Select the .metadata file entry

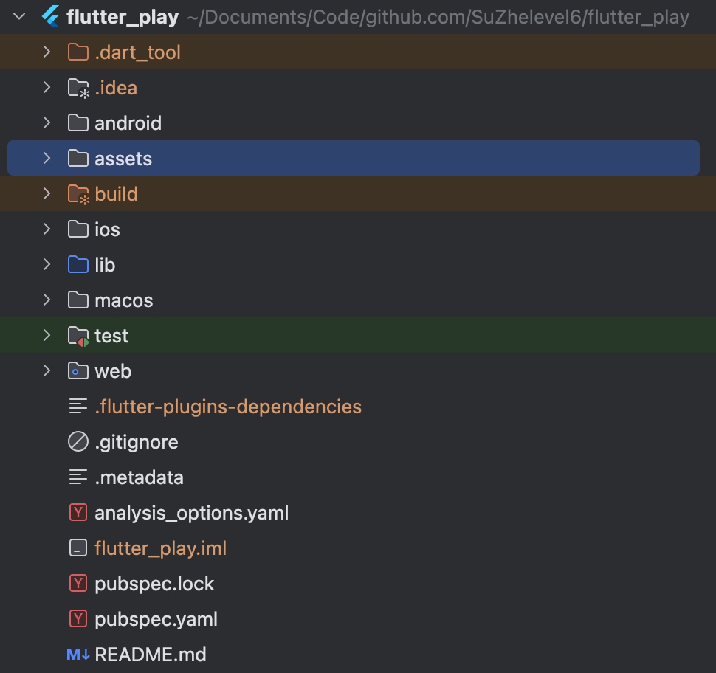tap(139, 477)
